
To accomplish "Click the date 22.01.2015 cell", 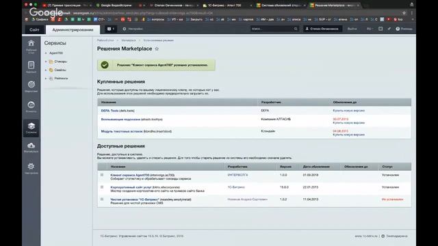I will [310, 187].
